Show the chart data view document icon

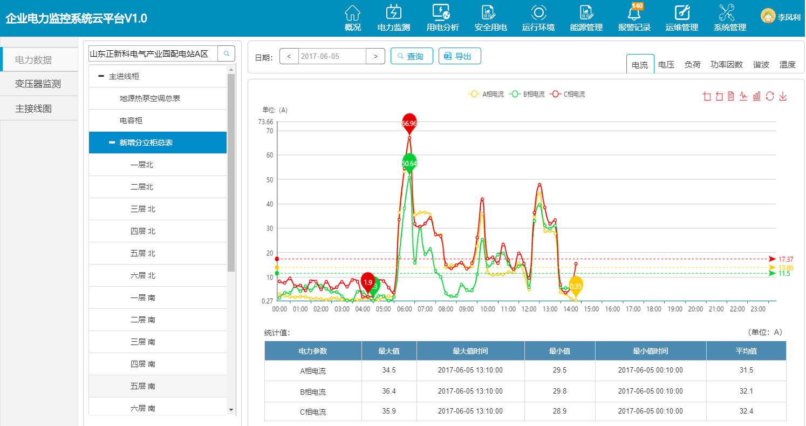(731, 96)
